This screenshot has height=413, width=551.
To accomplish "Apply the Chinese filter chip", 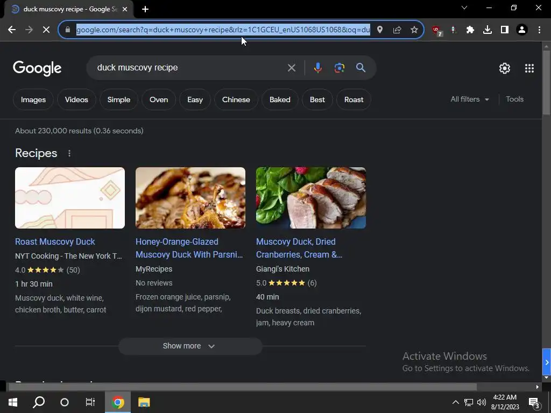I will pos(236,99).
